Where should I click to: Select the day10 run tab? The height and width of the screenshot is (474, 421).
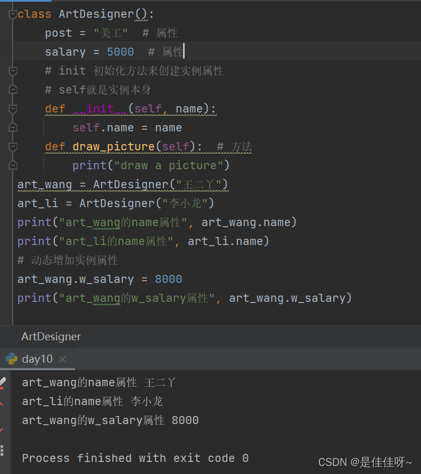pos(37,359)
